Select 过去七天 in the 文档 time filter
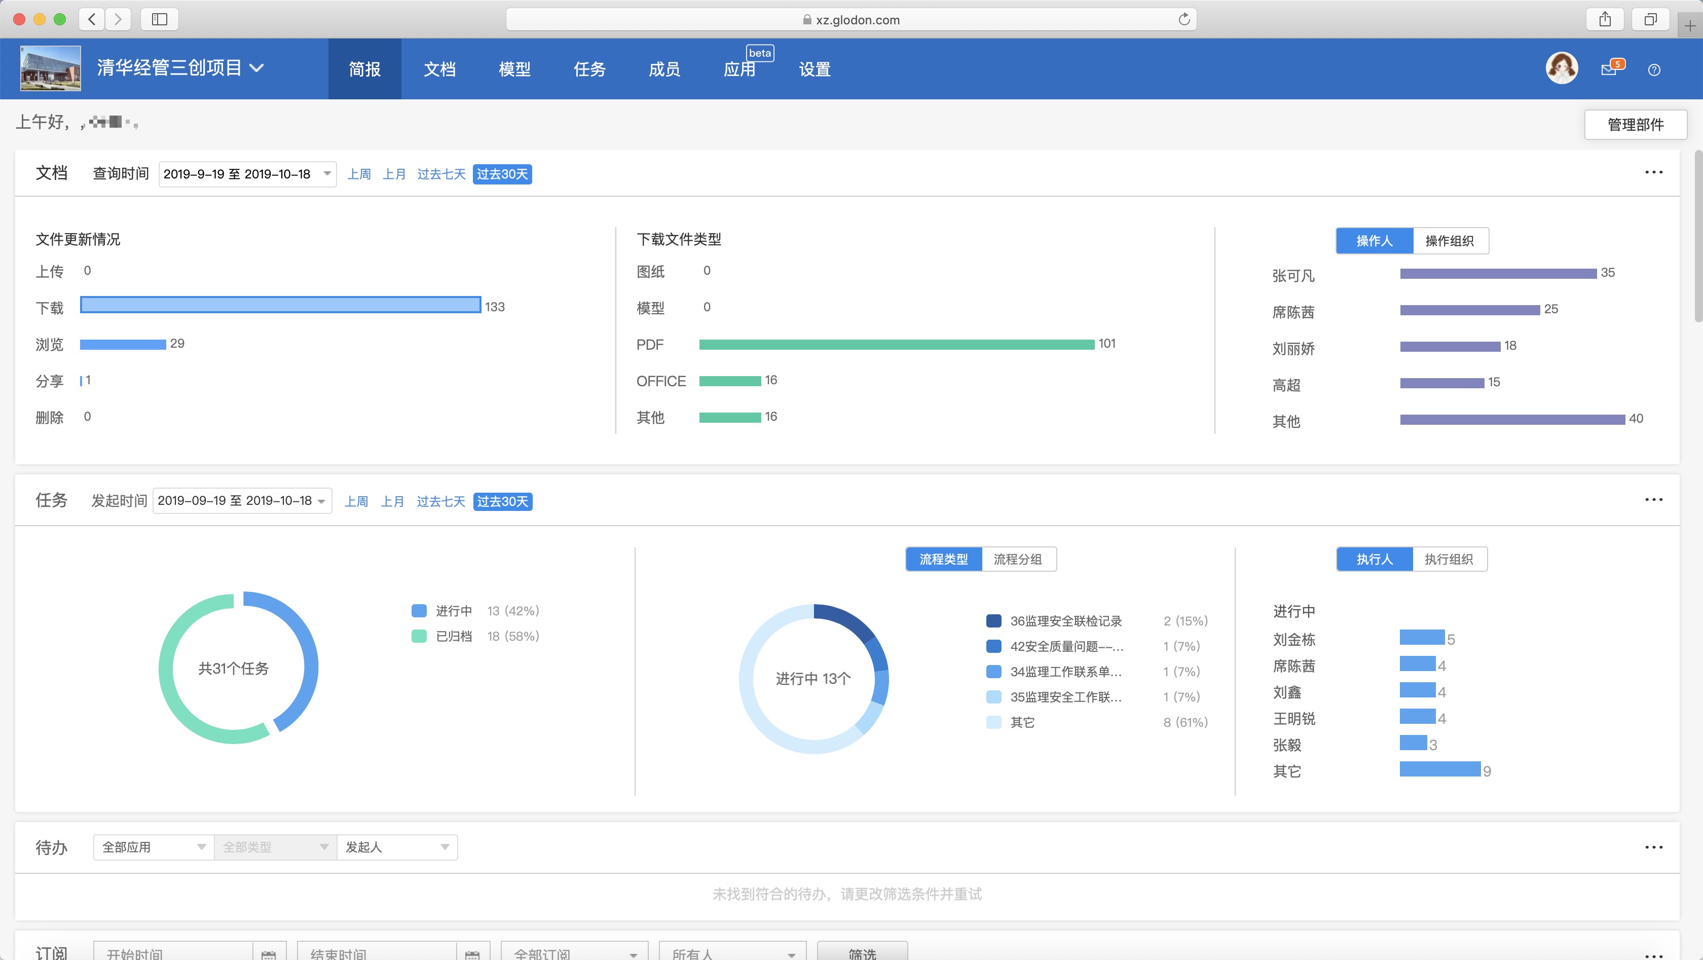This screenshot has width=1703, height=960. (x=441, y=173)
